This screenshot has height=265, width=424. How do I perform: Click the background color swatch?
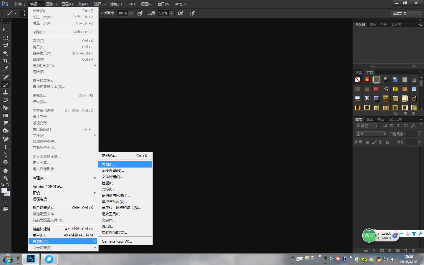click(x=8, y=194)
